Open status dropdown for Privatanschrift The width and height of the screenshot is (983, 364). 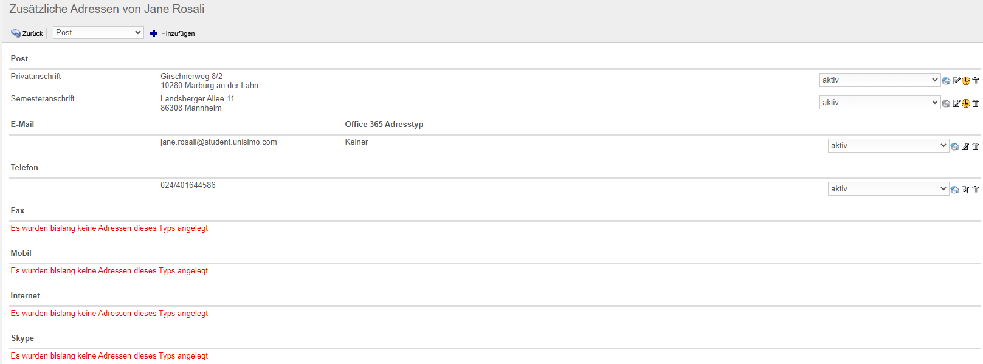tap(879, 80)
